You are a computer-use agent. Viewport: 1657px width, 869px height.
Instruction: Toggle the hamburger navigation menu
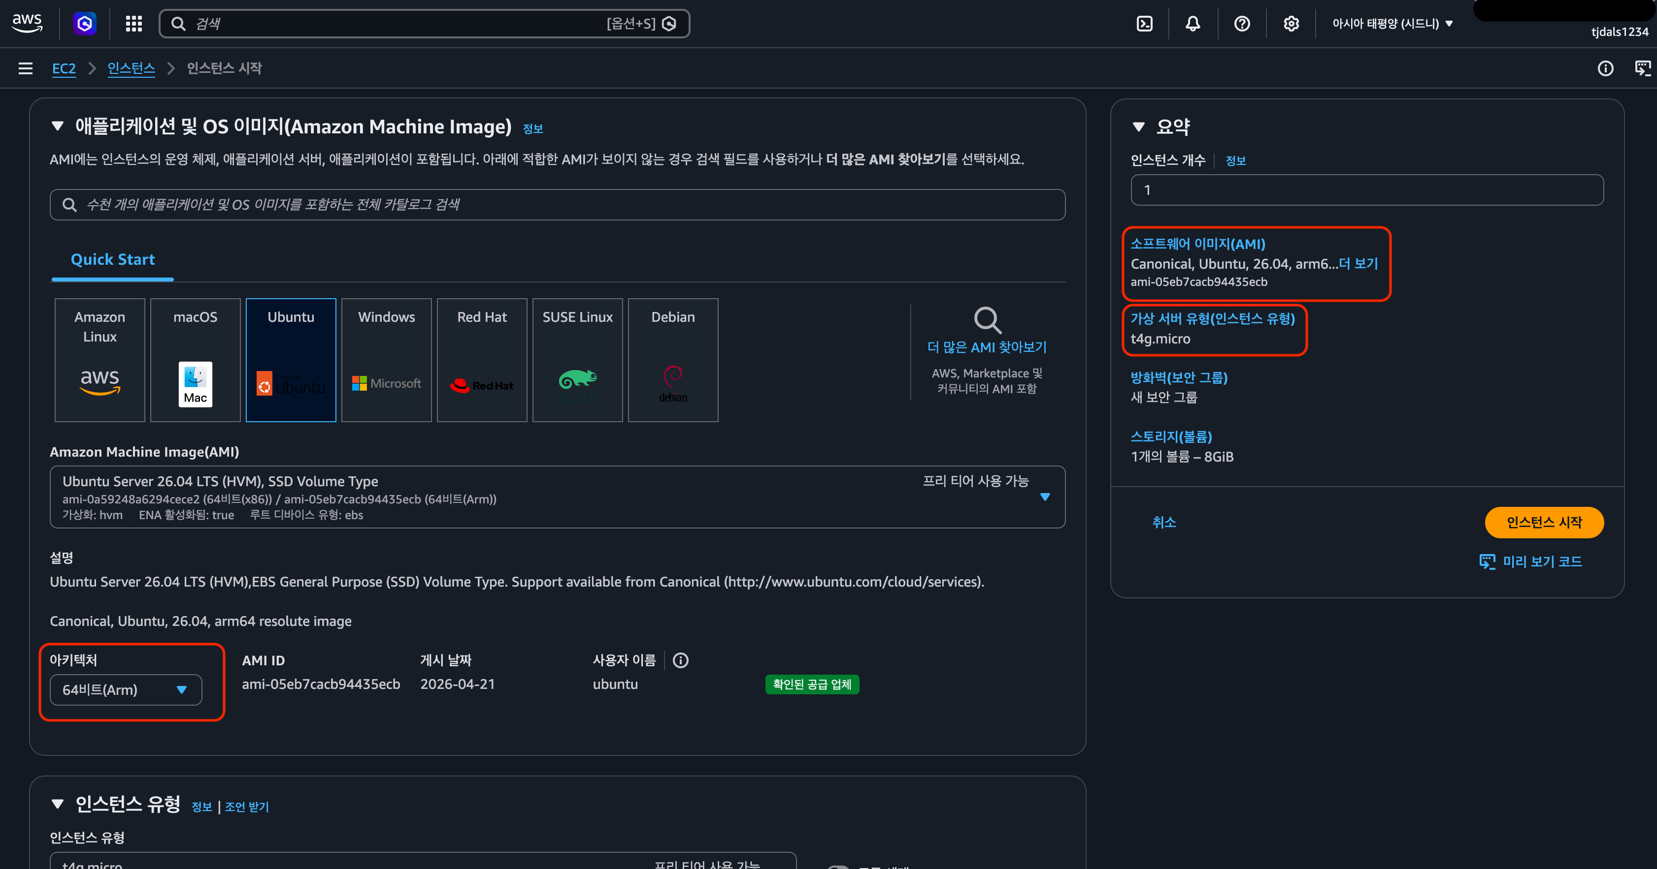pos(26,68)
